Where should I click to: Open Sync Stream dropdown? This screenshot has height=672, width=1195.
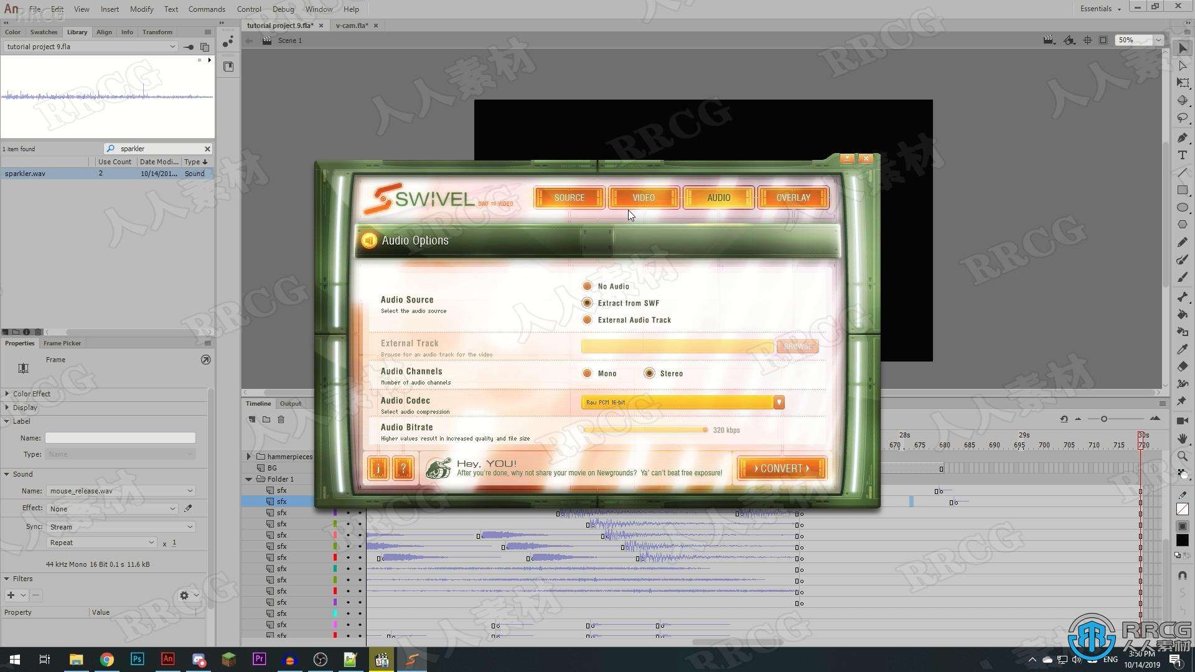point(120,527)
